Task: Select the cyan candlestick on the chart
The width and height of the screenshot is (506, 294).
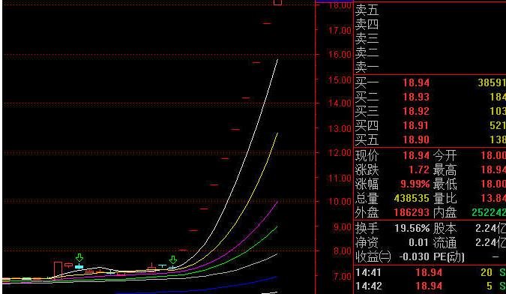Action: tap(79, 267)
